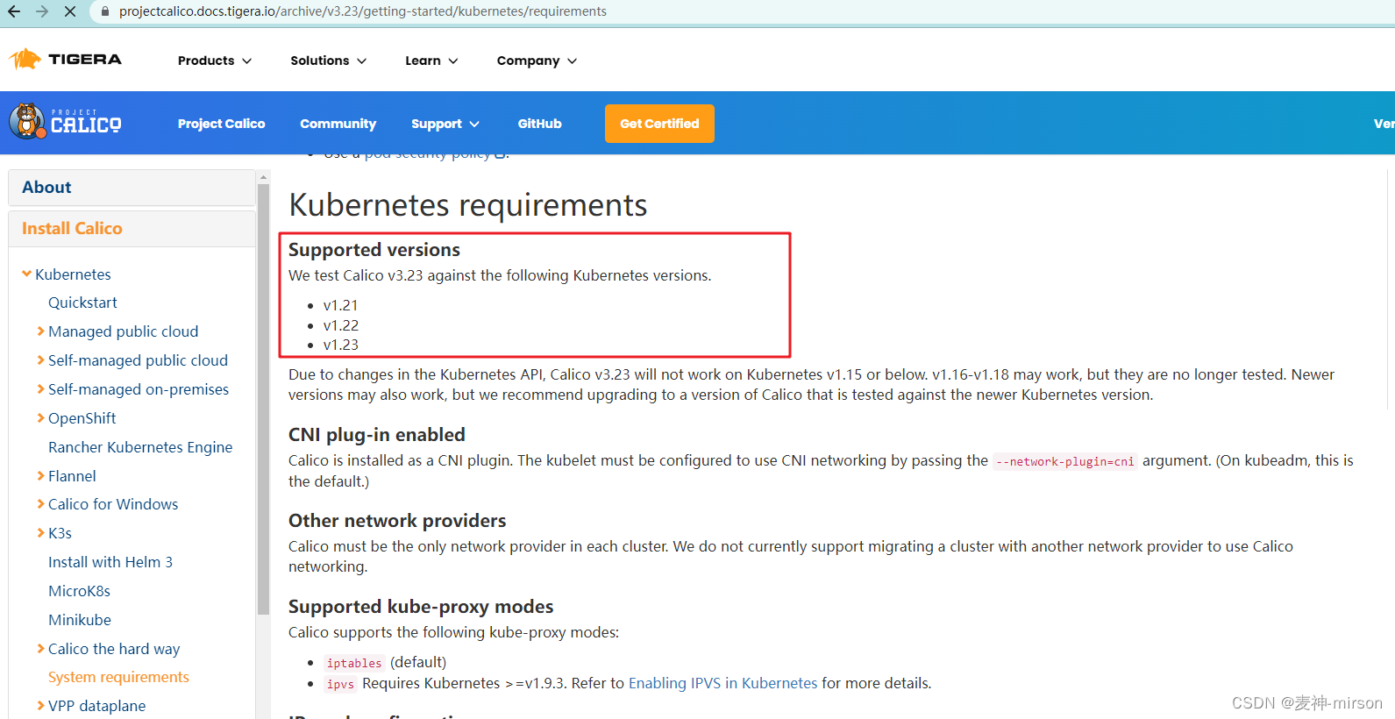View site security via the lock icon
Image resolution: width=1395 pixels, height=719 pixels.
click(105, 11)
